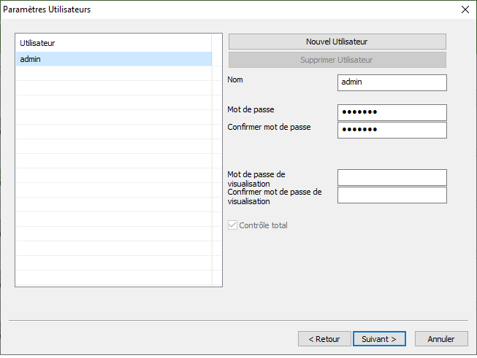The image size is (477, 358).
Task: Focus the Nom text field containing admin
Action: pyautogui.click(x=392, y=82)
